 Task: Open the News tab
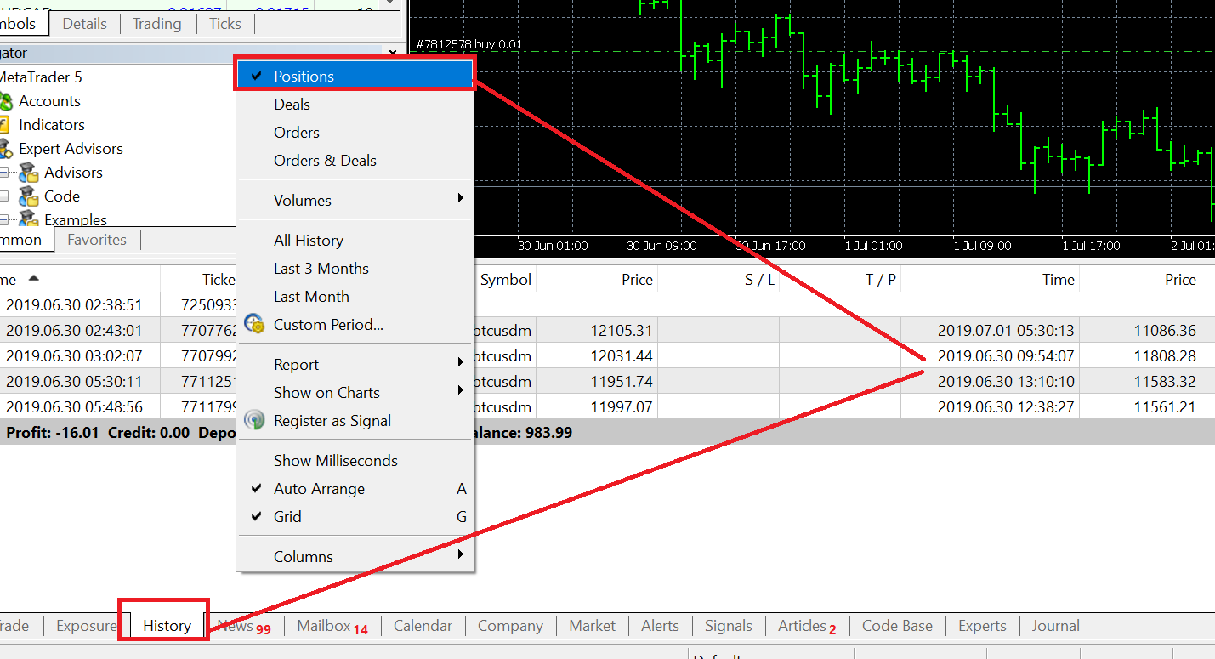click(244, 626)
